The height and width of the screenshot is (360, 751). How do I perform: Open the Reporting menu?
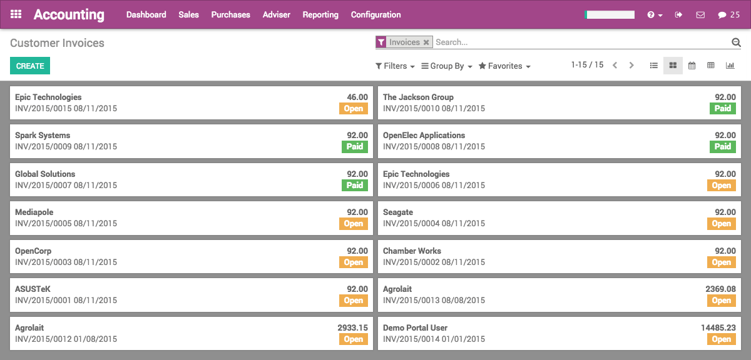click(x=320, y=14)
